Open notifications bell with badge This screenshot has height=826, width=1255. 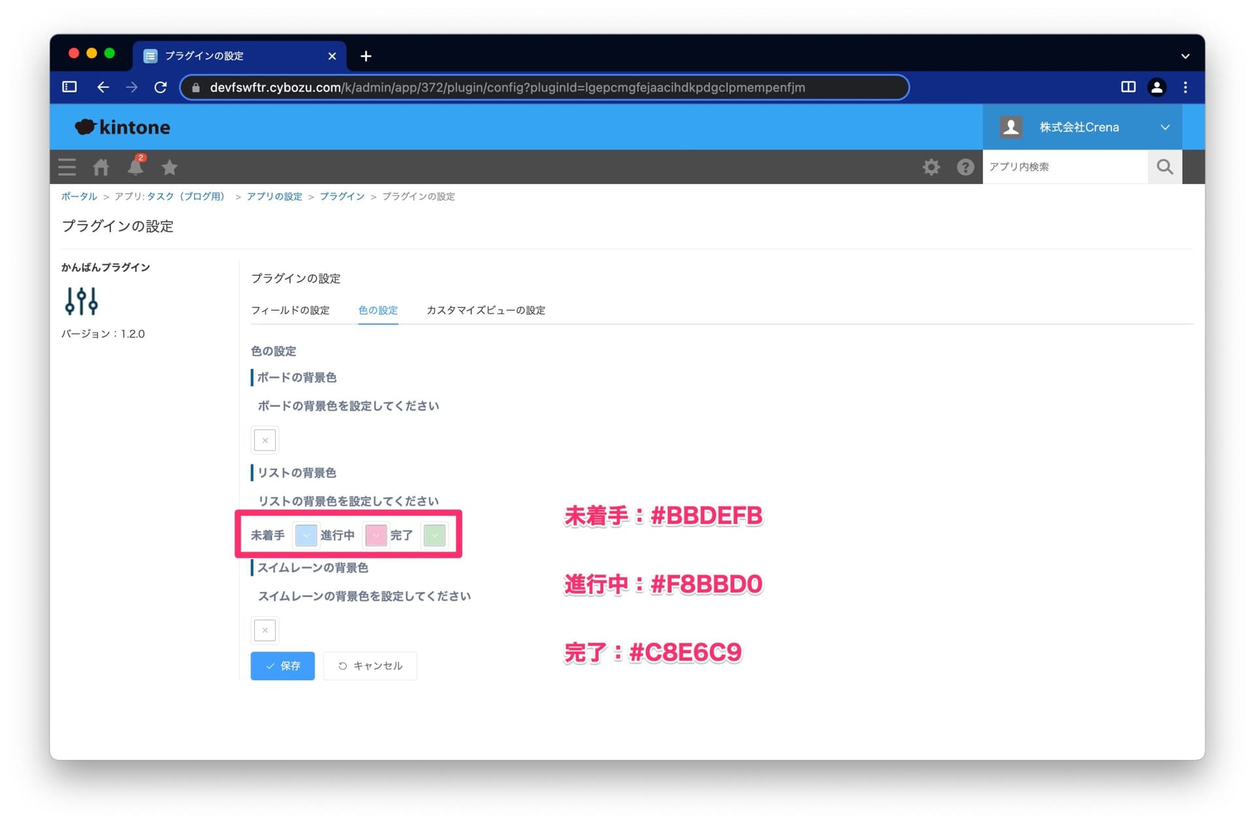tap(136, 165)
